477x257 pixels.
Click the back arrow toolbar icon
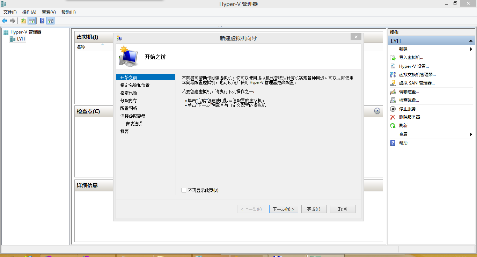pos(5,21)
